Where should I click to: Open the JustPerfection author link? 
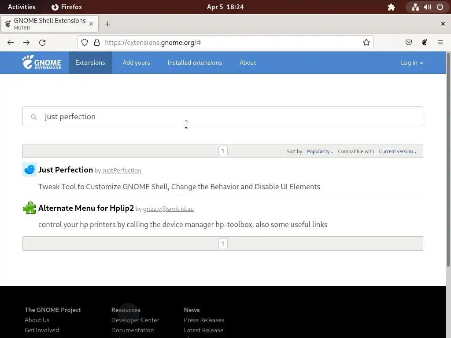122,170
